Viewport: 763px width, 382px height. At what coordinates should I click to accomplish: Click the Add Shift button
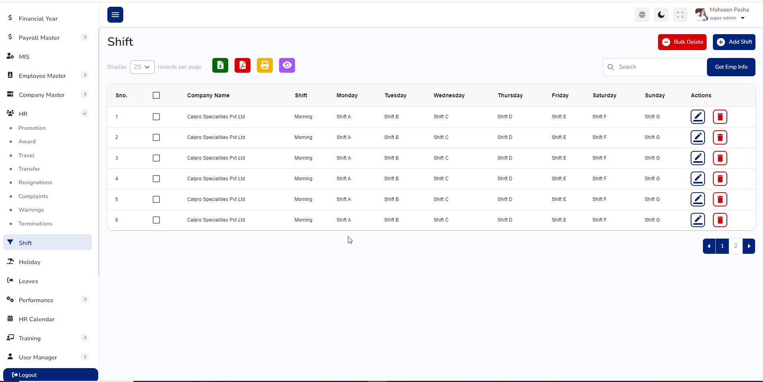click(734, 42)
